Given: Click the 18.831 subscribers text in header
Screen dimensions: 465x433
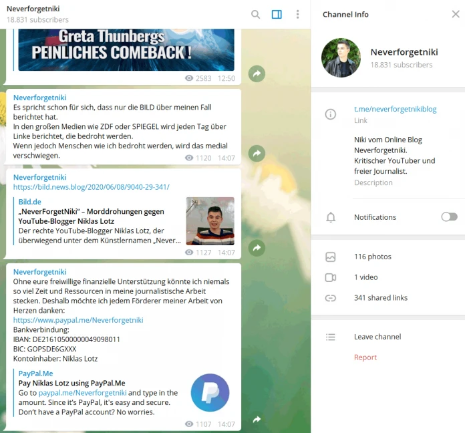Looking at the screenshot, I should point(37,20).
